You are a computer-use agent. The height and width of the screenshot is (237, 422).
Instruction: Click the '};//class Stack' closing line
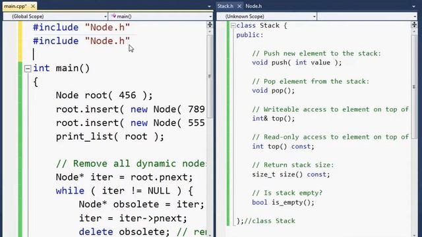pos(266,221)
